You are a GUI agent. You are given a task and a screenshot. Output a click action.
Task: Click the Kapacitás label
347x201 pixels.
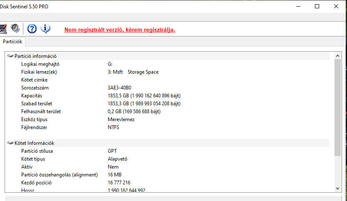coord(32,96)
